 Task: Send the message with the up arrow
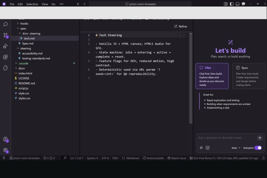[260, 138]
